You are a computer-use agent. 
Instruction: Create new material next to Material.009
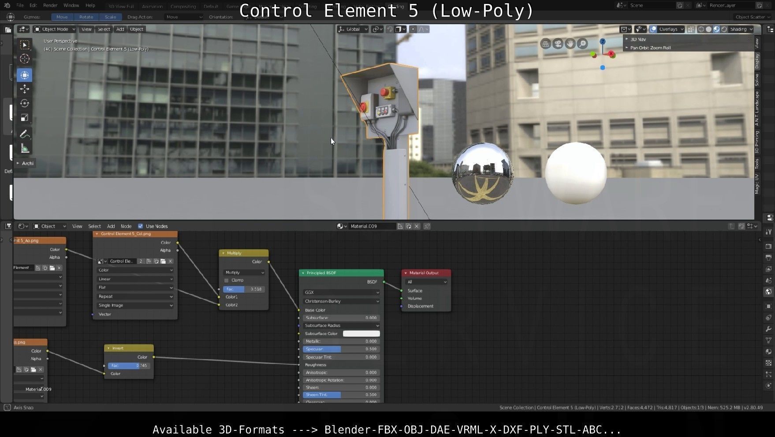coord(408,226)
